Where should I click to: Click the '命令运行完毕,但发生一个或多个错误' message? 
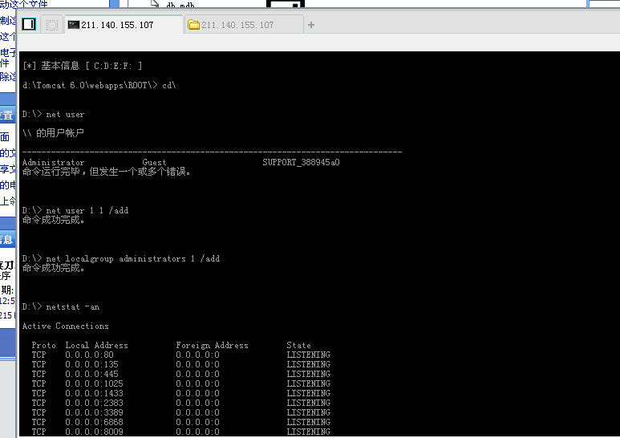point(107,172)
